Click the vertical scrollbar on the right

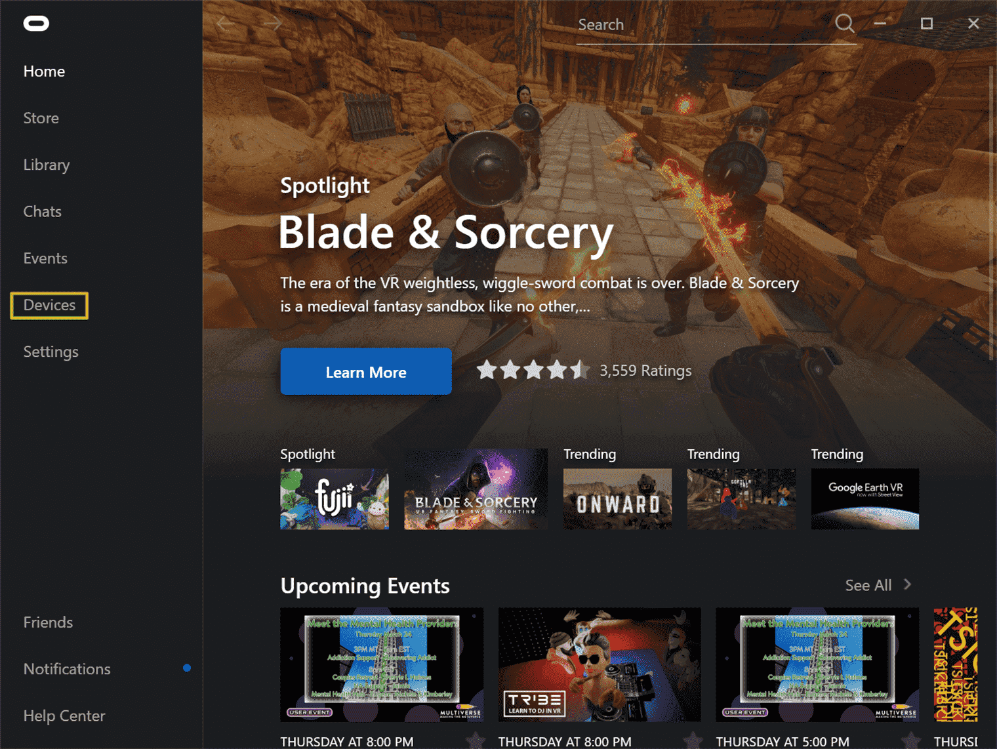click(x=991, y=213)
